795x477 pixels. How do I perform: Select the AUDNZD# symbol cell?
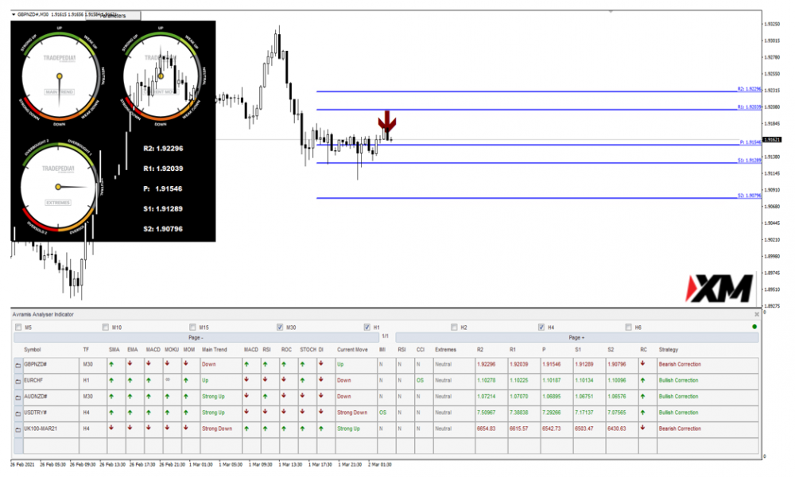51,397
